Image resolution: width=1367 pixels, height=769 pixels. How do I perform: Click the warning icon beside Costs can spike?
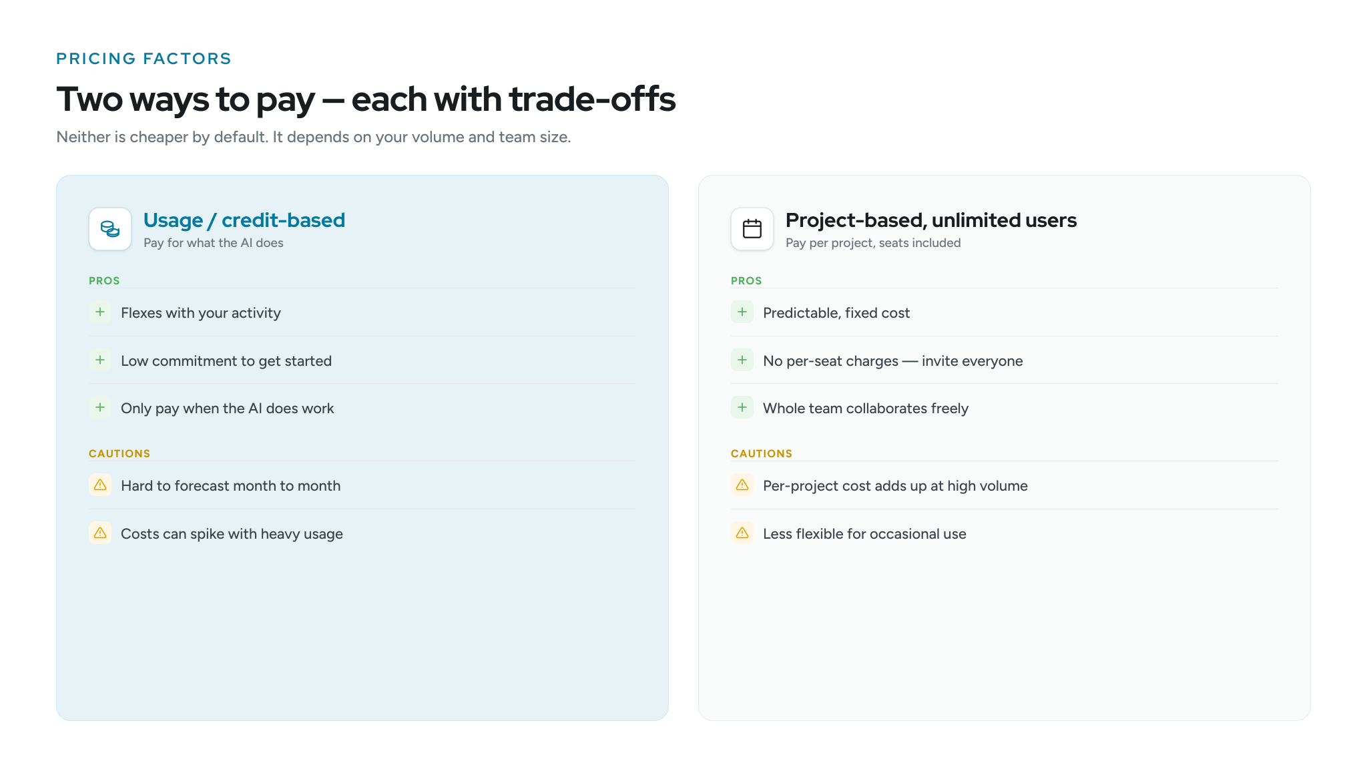coord(100,533)
